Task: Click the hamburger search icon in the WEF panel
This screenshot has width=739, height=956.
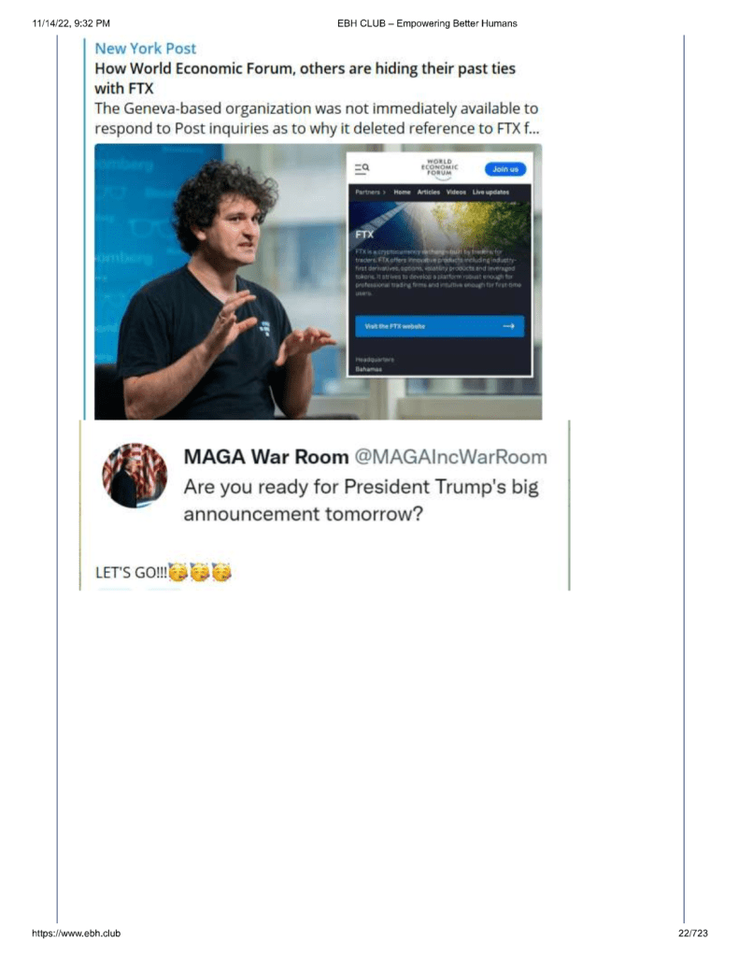Action: click(362, 168)
